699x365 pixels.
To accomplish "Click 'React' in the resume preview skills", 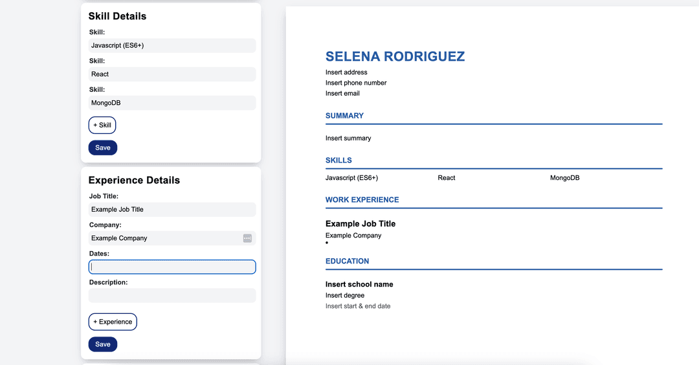I will click(x=446, y=178).
